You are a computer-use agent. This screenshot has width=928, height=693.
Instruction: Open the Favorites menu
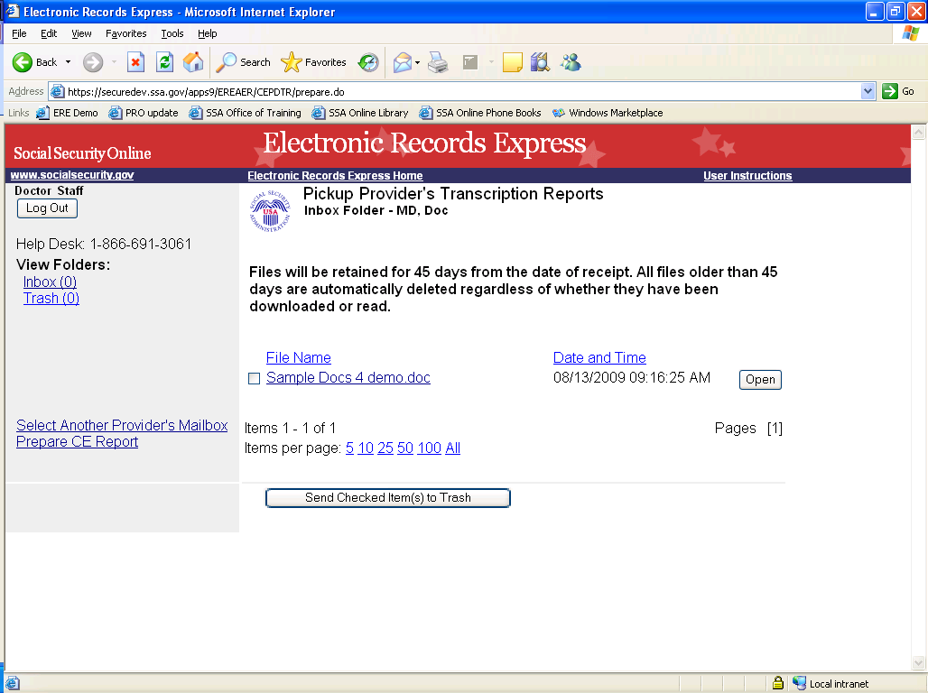(126, 33)
